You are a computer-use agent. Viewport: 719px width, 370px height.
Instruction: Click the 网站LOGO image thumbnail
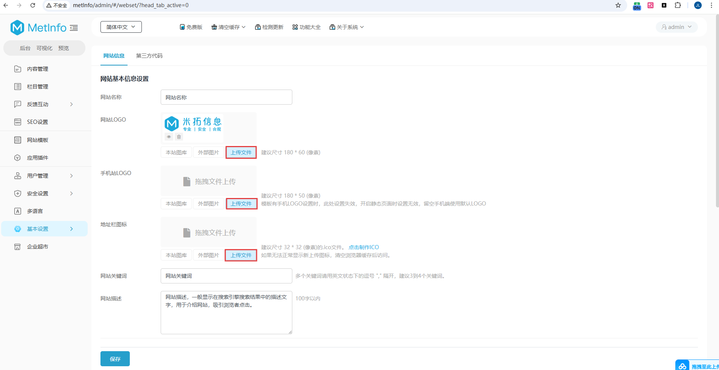click(193, 124)
